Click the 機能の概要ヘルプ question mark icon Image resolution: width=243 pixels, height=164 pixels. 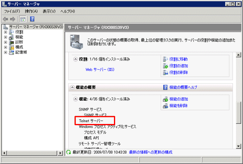[x=165, y=87]
